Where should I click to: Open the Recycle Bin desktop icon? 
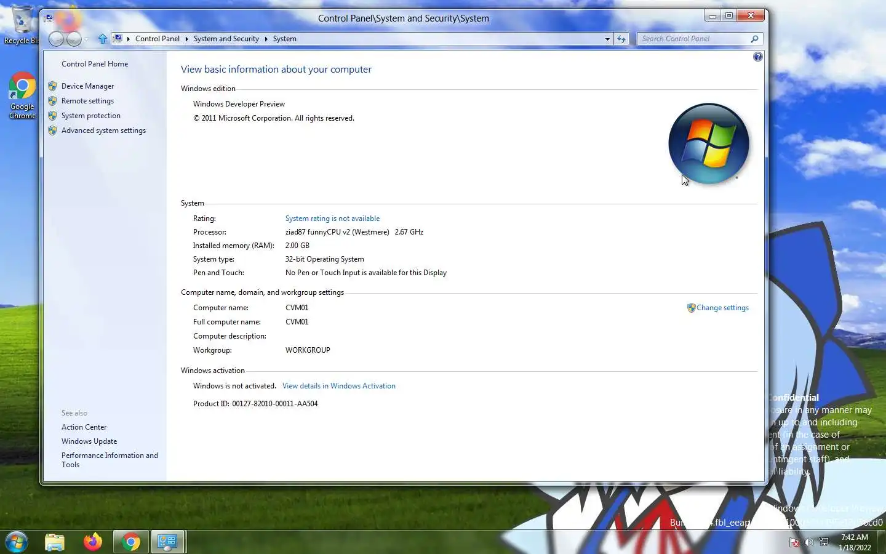point(22,25)
